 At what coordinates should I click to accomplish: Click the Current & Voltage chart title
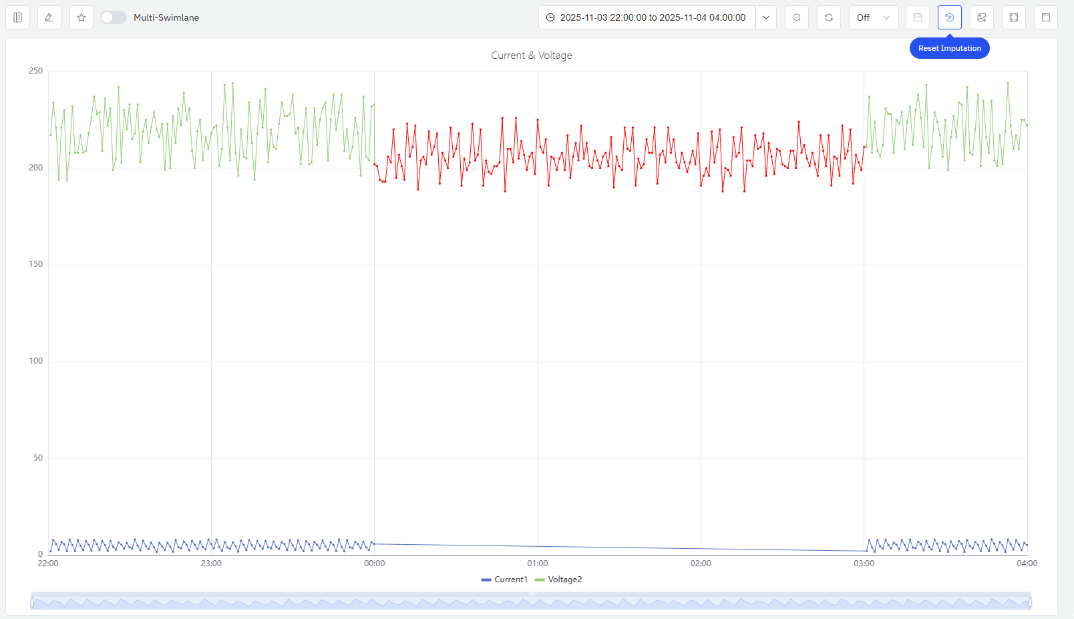532,55
